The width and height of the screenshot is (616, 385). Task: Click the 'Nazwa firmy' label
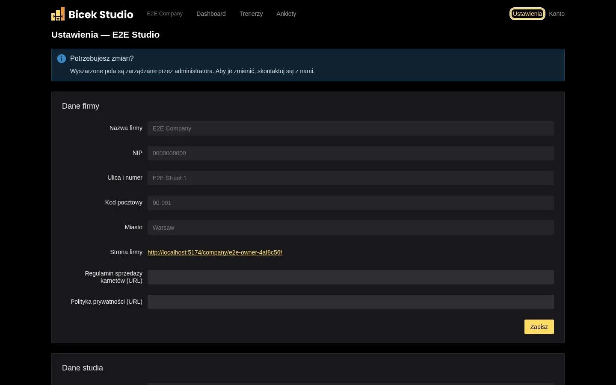126,128
